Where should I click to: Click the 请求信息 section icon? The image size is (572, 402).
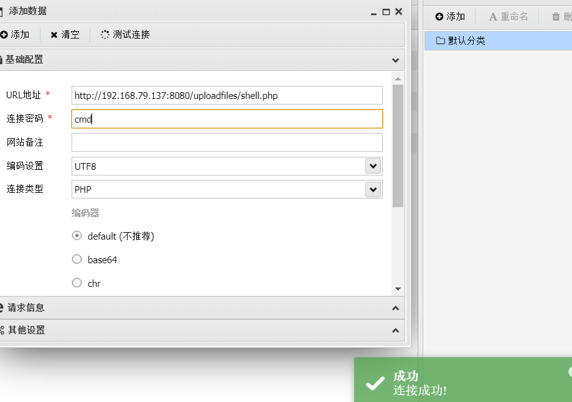[x=1, y=308]
